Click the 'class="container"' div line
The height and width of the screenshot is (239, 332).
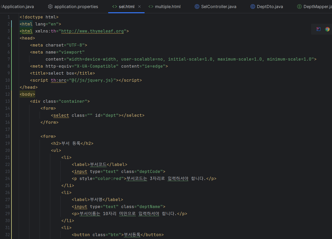pos(60,101)
